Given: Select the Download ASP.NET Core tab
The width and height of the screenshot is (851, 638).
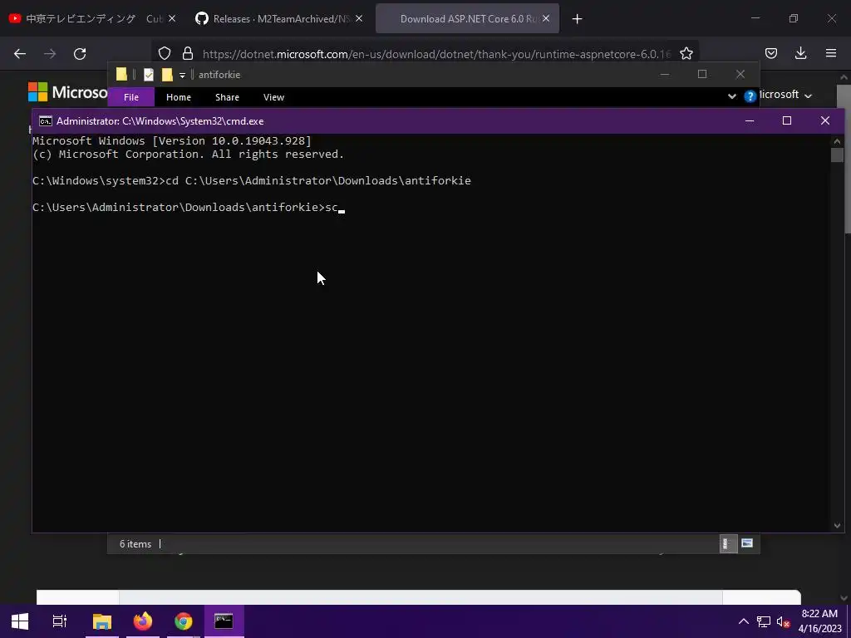Looking at the screenshot, I should 467,18.
